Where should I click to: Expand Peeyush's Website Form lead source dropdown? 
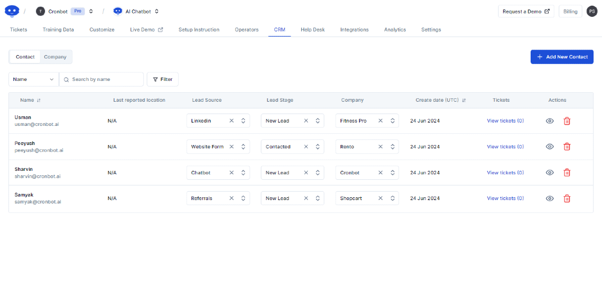pos(243,147)
